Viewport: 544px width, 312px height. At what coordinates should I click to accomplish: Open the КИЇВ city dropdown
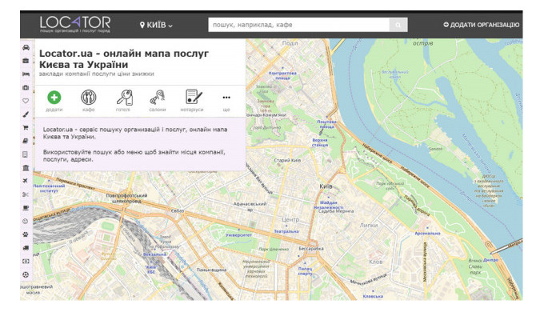tap(156, 25)
